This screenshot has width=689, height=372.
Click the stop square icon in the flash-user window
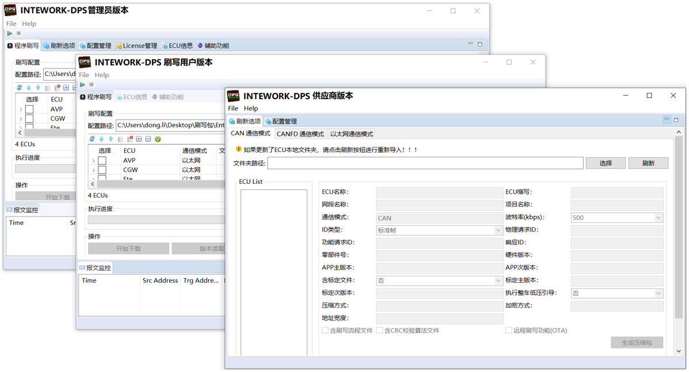click(x=92, y=85)
